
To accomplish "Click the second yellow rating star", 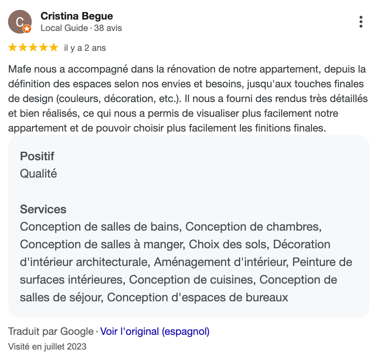I will pos(23,48).
